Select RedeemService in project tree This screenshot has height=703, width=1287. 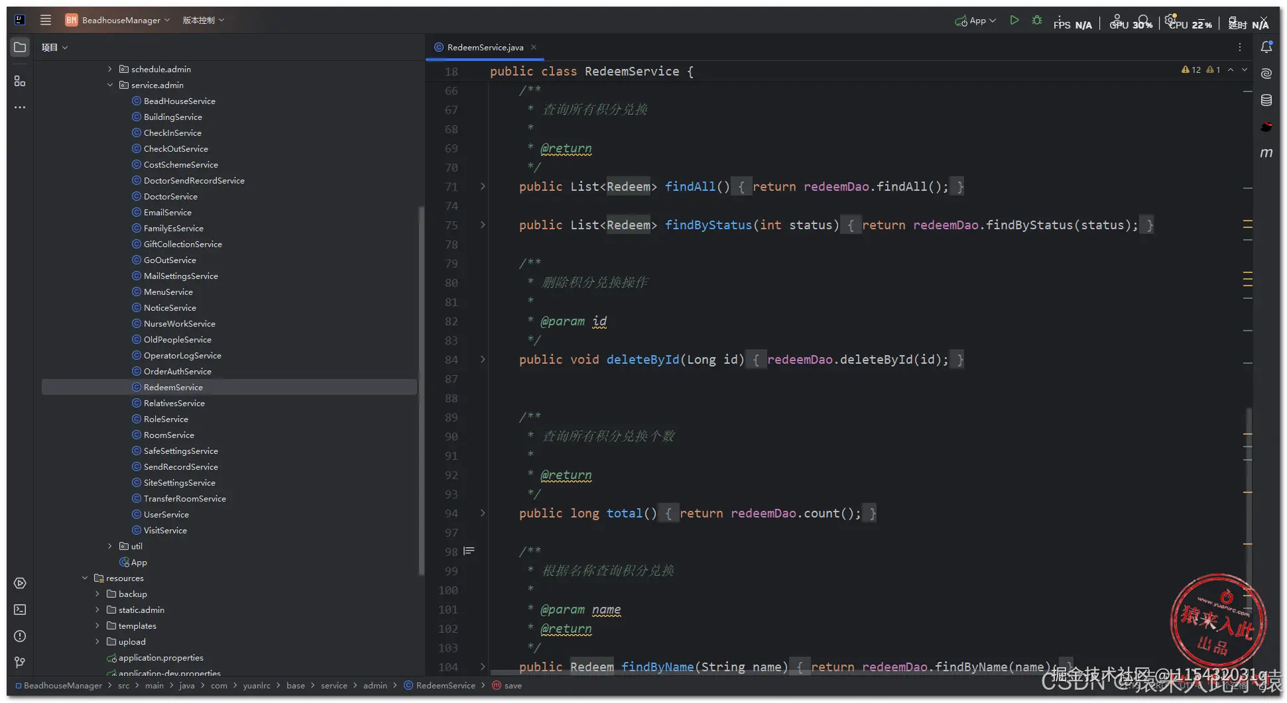[x=229, y=387]
